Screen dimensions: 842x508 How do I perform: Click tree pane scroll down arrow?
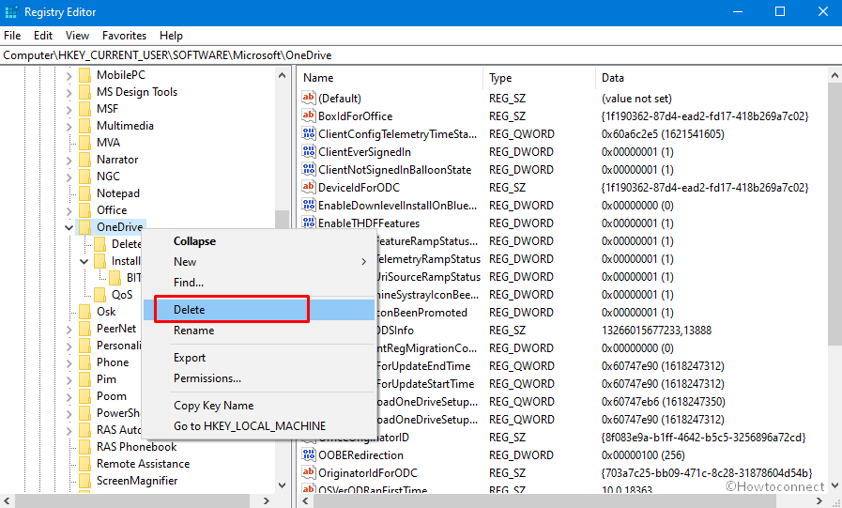(283, 485)
